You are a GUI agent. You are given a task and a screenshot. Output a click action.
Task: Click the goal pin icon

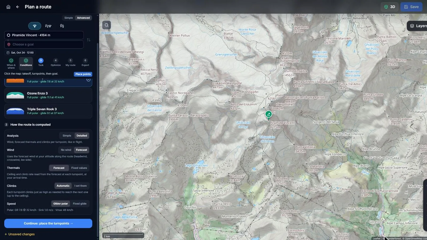coord(9,45)
